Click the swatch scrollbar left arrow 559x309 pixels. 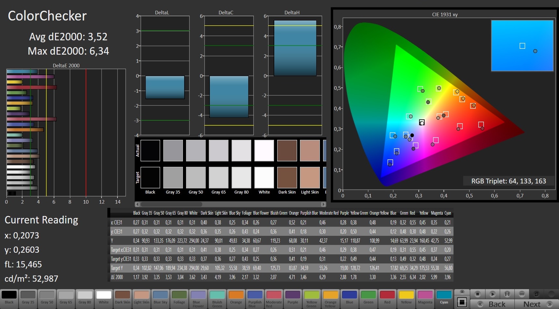point(137,204)
